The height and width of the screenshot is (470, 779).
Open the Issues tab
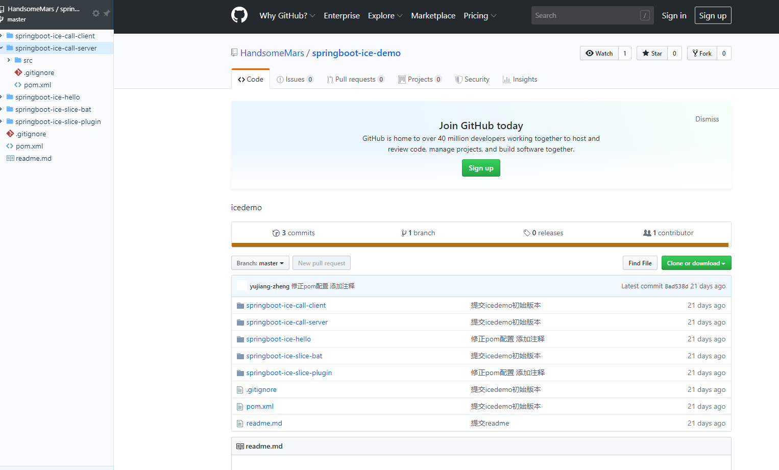point(295,79)
